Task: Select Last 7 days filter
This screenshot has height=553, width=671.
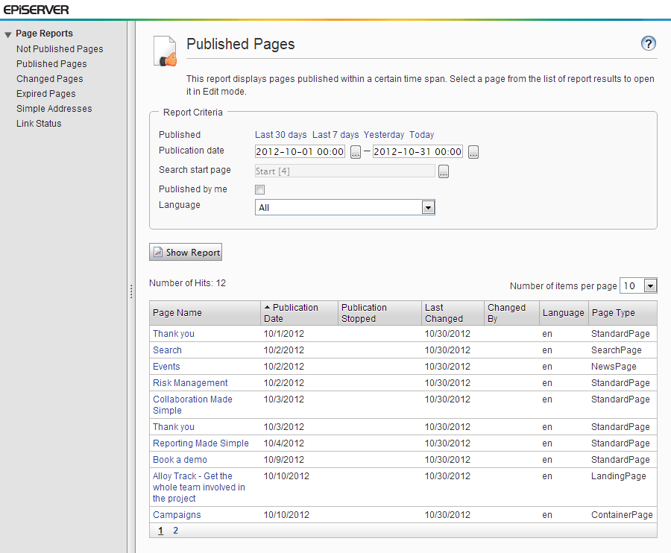Action: pos(335,135)
